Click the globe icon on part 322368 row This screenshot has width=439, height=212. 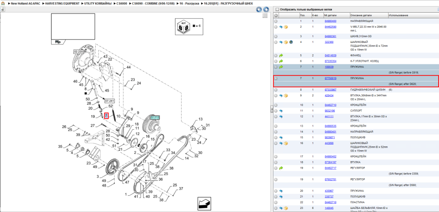coord(291,42)
